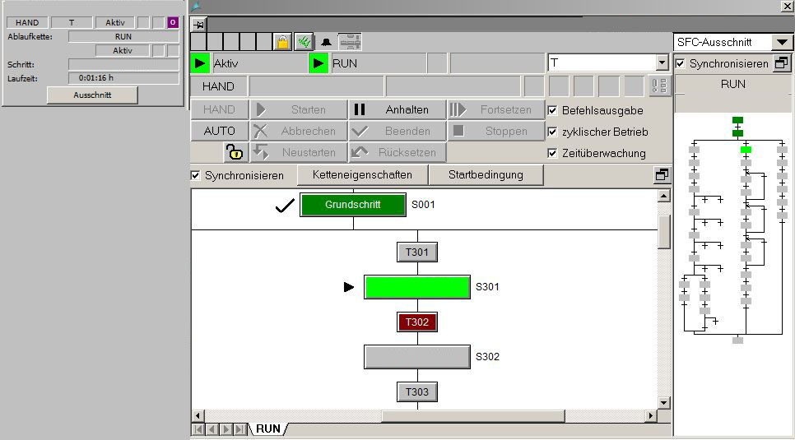Viewport: 795px width, 440px height.
Task: Click the Neustarten button
Action: [299, 152]
